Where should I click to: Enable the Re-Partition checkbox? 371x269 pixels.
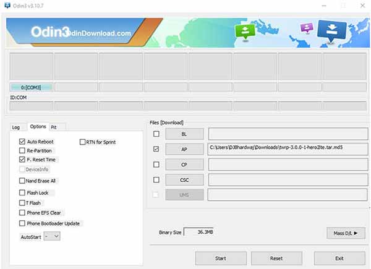click(22, 150)
